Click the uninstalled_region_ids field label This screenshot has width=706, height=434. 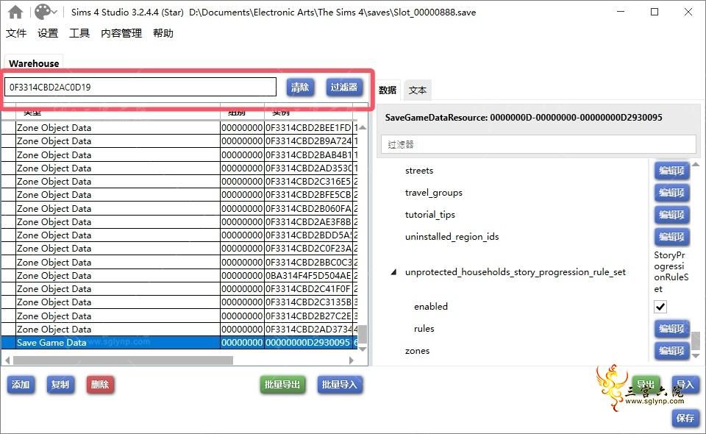tap(452, 237)
